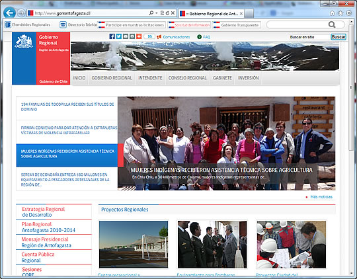Click the Proyectos Regionales heading
The image size is (357, 279).
point(124,210)
